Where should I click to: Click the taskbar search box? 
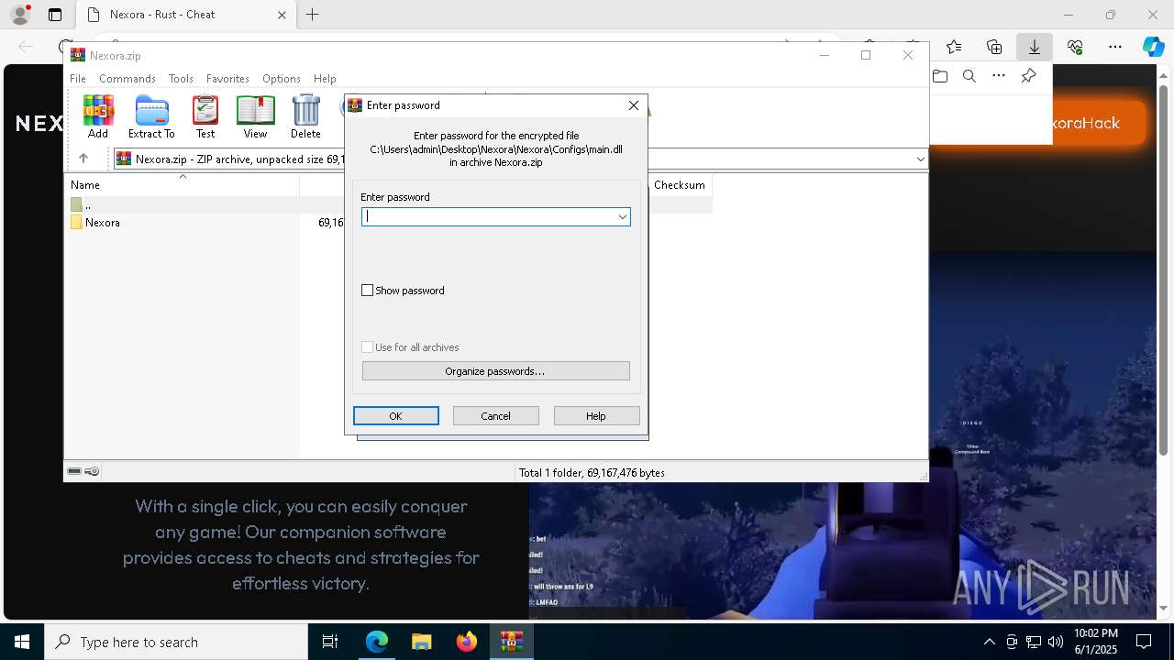176,642
